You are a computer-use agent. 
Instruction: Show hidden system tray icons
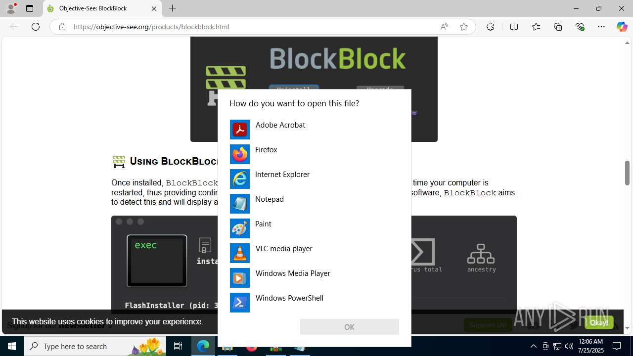pos(533,346)
